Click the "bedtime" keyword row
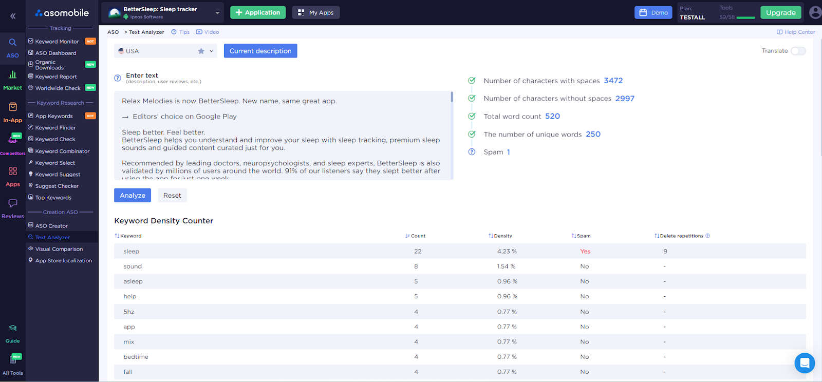This screenshot has height=382, width=822. point(460,357)
